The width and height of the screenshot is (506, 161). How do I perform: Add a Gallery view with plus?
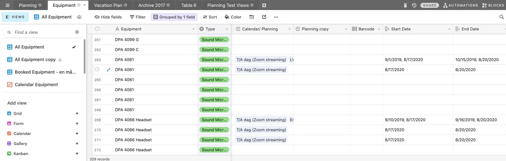[77, 143]
